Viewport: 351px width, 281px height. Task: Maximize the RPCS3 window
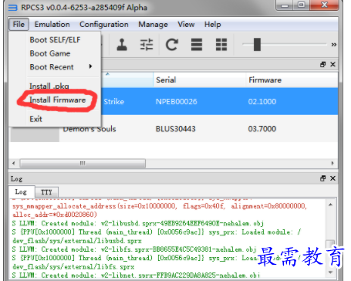pos(302,5)
